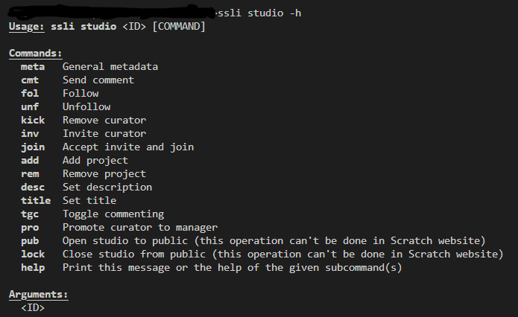
Task: Click the 'pub' command name
Action: [x=30, y=241]
